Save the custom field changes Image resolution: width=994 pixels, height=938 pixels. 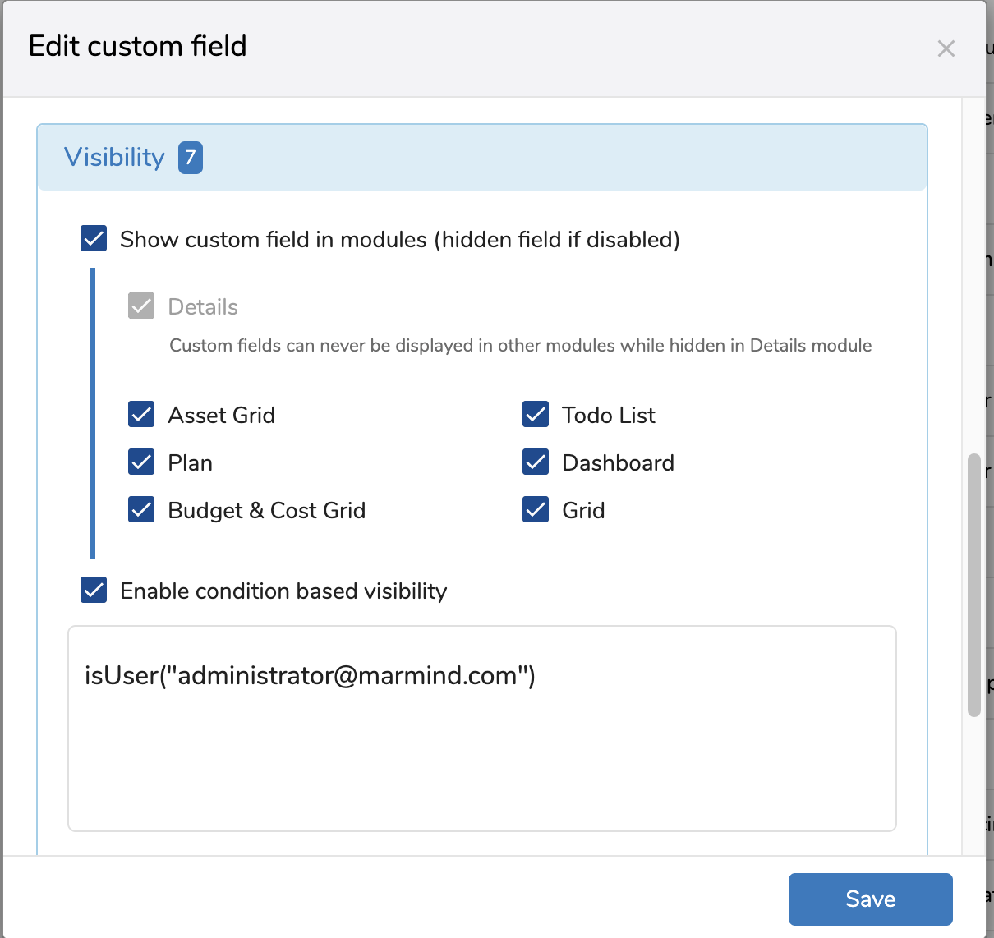click(870, 899)
